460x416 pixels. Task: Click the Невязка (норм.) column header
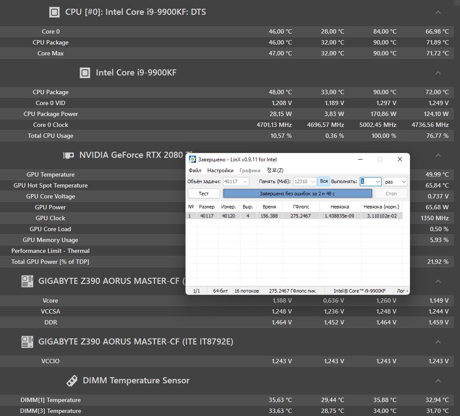click(x=382, y=207)
